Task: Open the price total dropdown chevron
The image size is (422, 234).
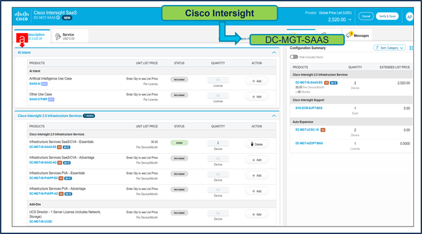Action: coord(350,19)
